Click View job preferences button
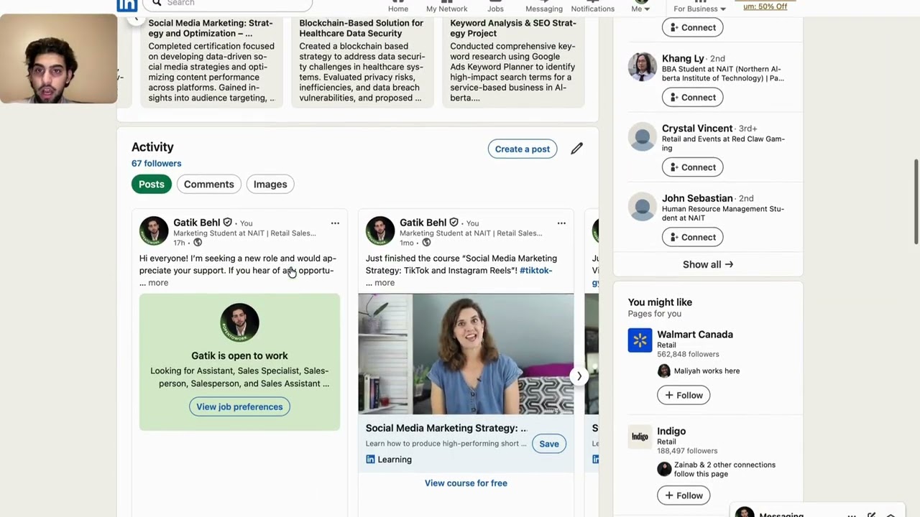Viewport: 920px width, 517px height. click(239, 407)
